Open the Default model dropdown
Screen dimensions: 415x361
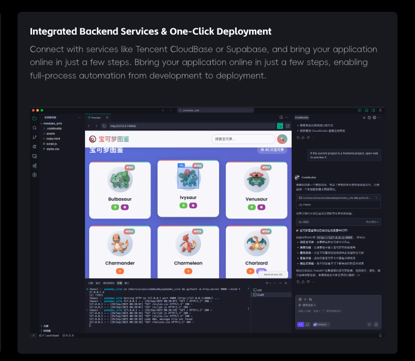point(321,324)
